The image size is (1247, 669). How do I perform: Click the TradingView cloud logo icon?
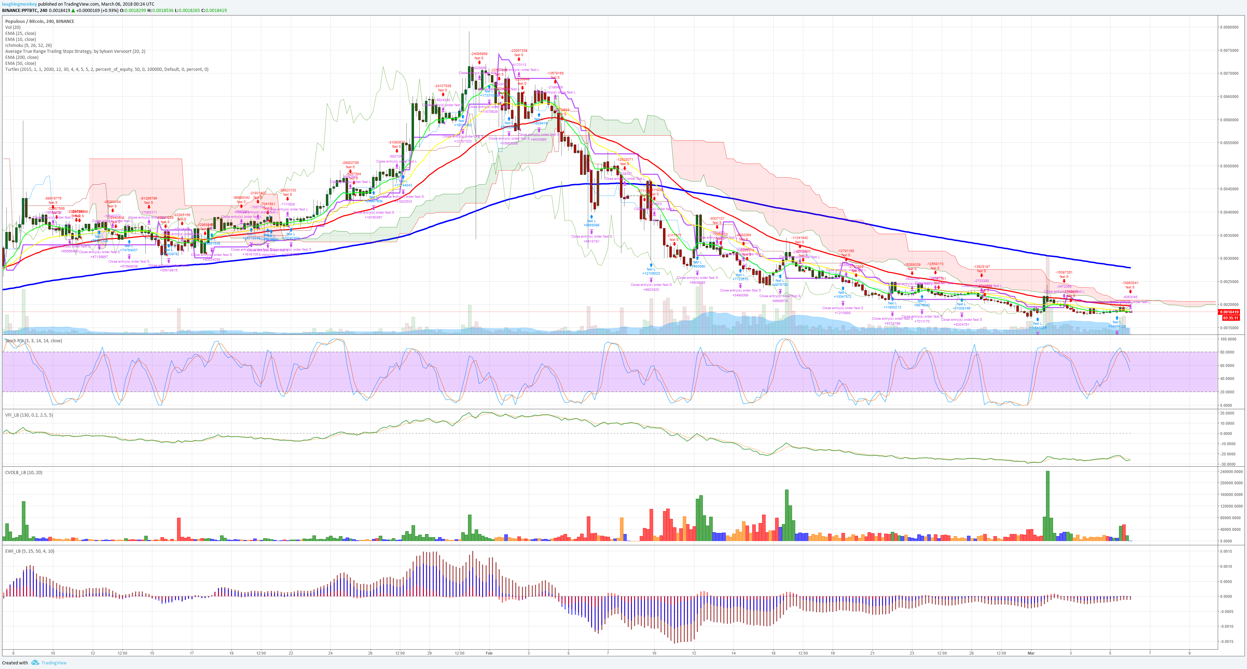tap(35, 663)
